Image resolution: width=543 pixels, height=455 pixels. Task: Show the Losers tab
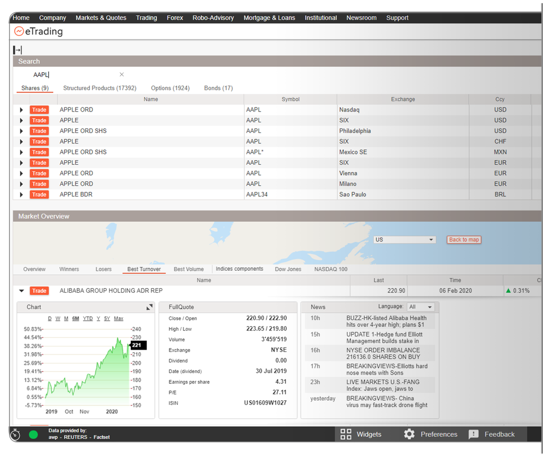[104, 269]
